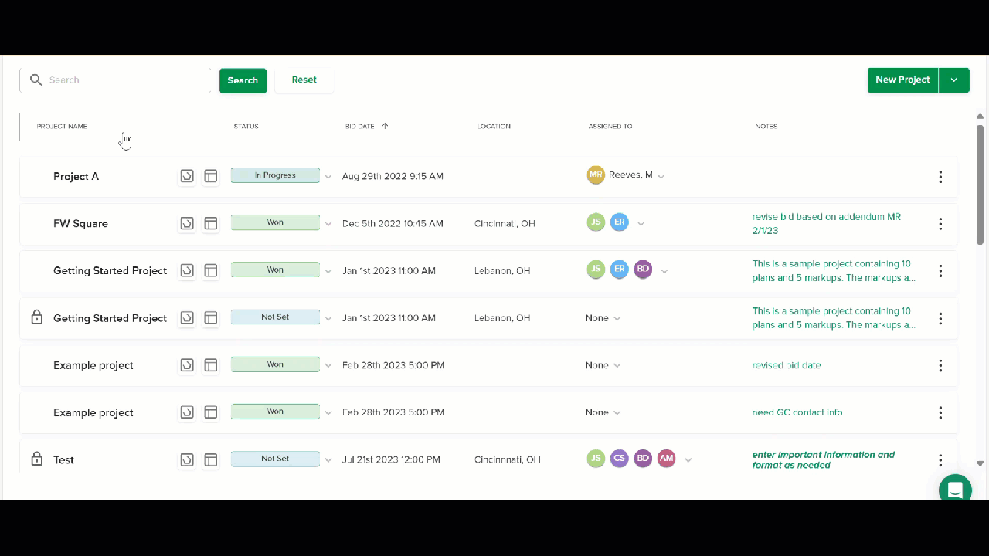Toggle Bid Date sort arrow
Viewport: 989px width, 556px height.
click(385, 126)
